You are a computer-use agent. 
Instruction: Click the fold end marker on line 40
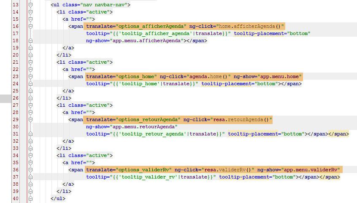point(30,198)
